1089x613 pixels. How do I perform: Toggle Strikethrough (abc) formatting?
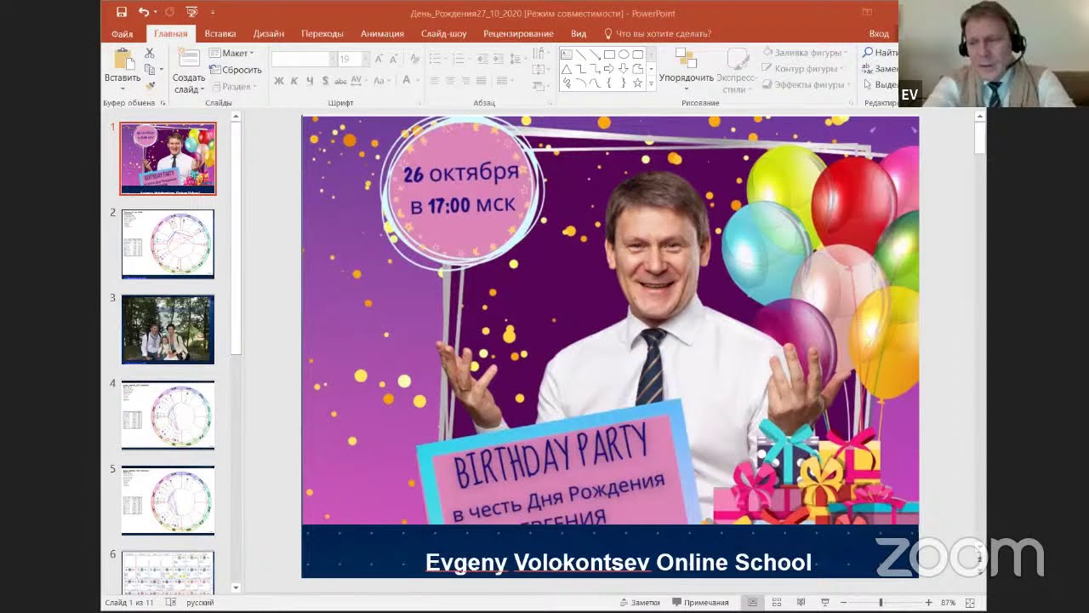pos(340,81)
